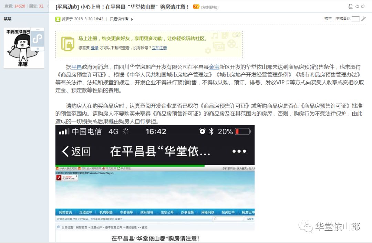372x243 pixels.
Task: Click the [复制链接] copy link
Action: pos(210,7)
